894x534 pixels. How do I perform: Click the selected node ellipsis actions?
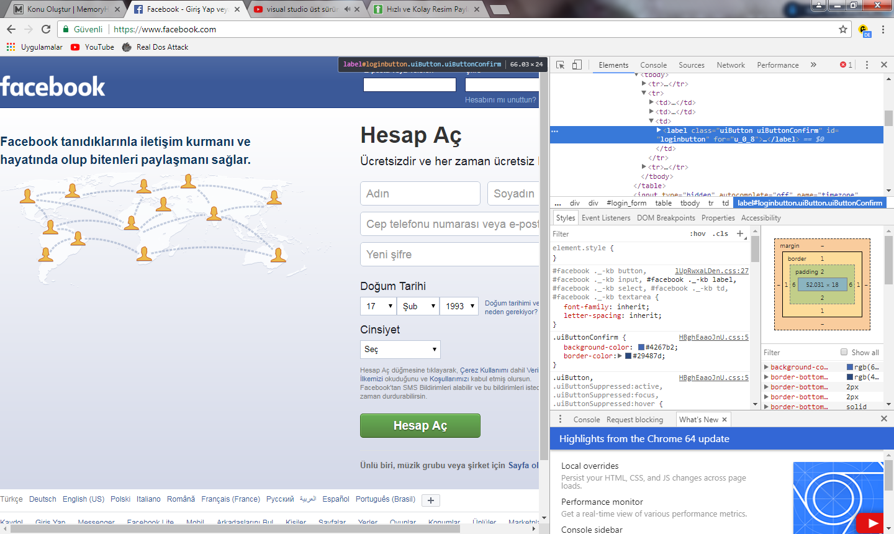555,131
